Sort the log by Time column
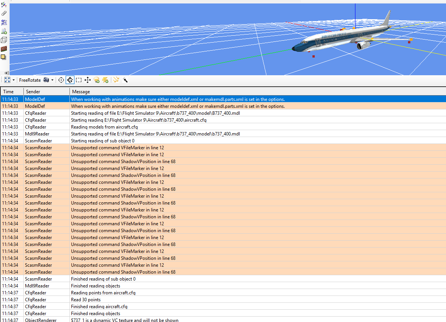 coord(12,92)
